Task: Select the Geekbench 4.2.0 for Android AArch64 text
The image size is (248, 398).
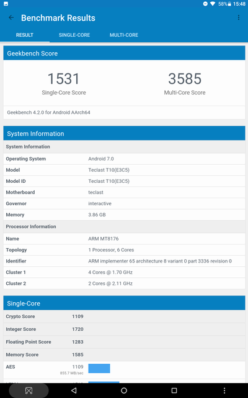Action: pyautogui.click(x=48, y=113)
